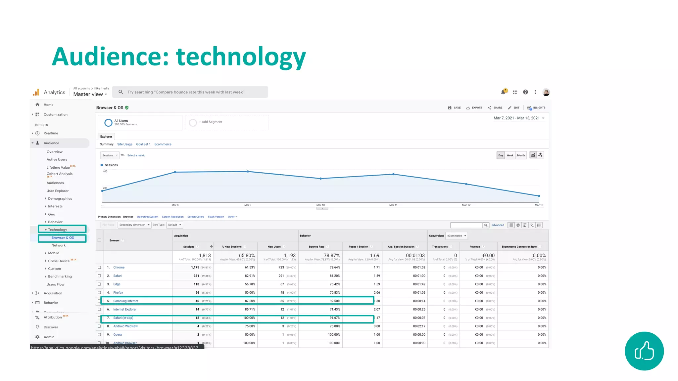Image resolution: width=678 pixels, height=381 pixels.
Task: Open the Google apps grid icon
Action: 515,92
